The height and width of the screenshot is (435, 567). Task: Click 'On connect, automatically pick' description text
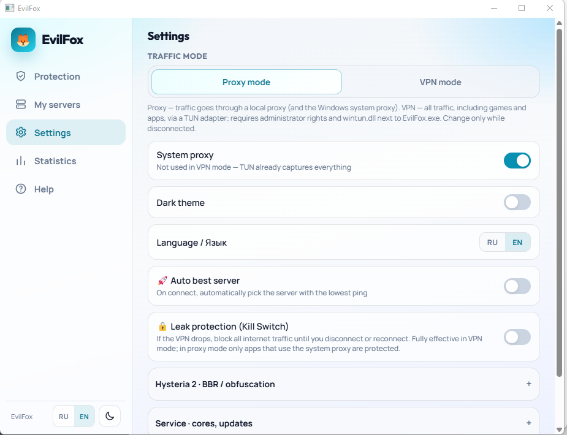click(x=262, y=293)
